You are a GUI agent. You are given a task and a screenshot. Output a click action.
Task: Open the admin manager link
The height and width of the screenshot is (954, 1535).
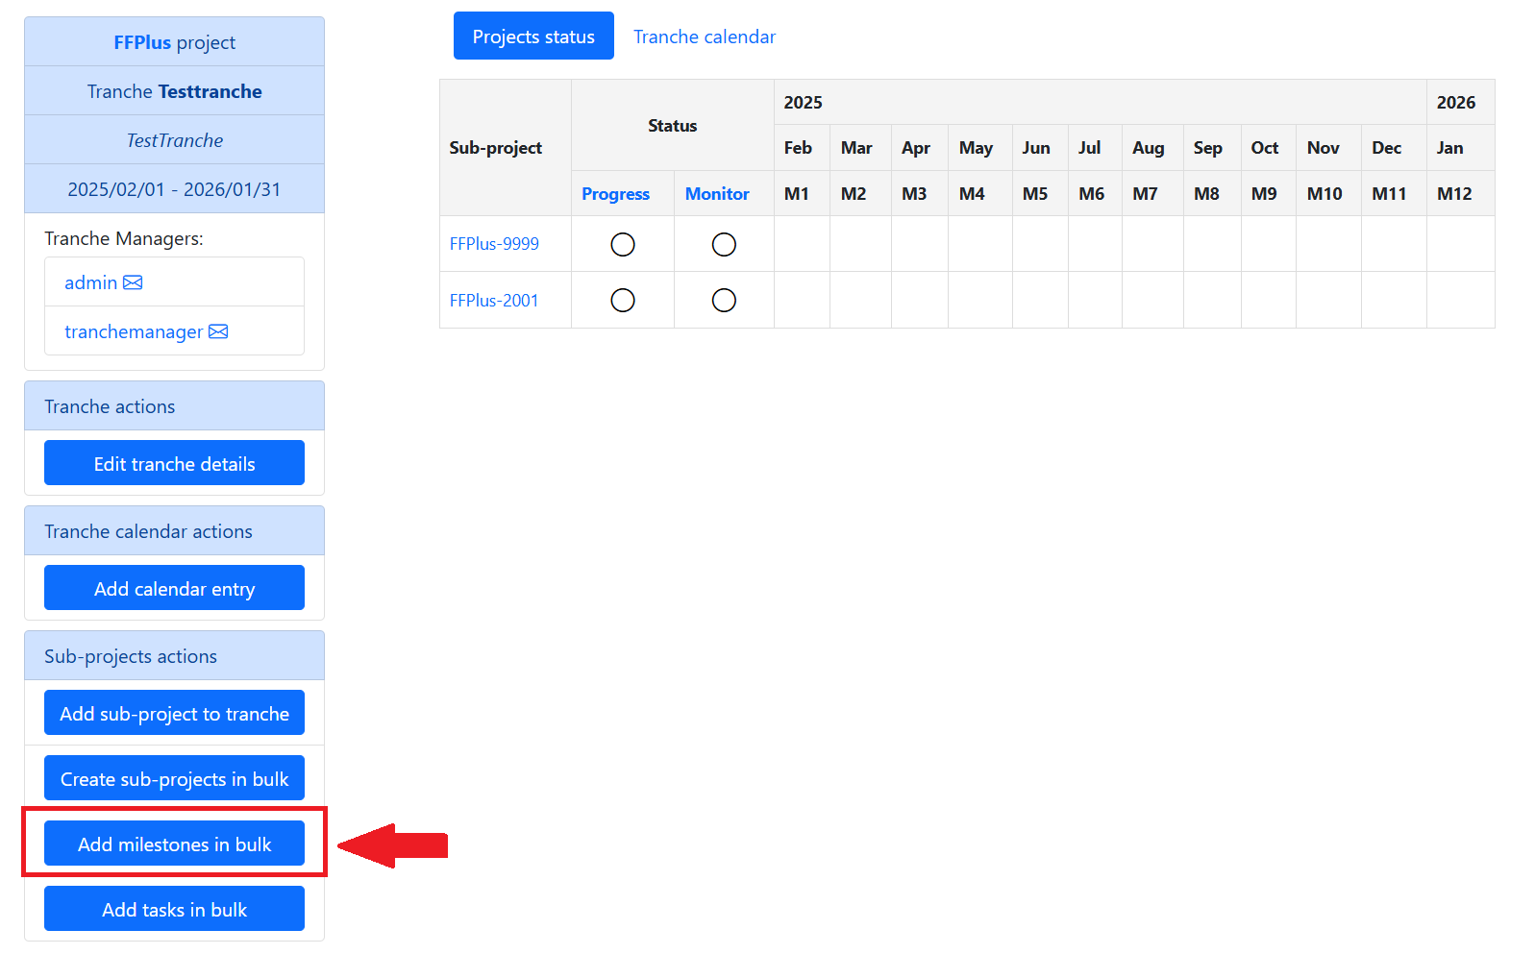[x=90, y=282]
